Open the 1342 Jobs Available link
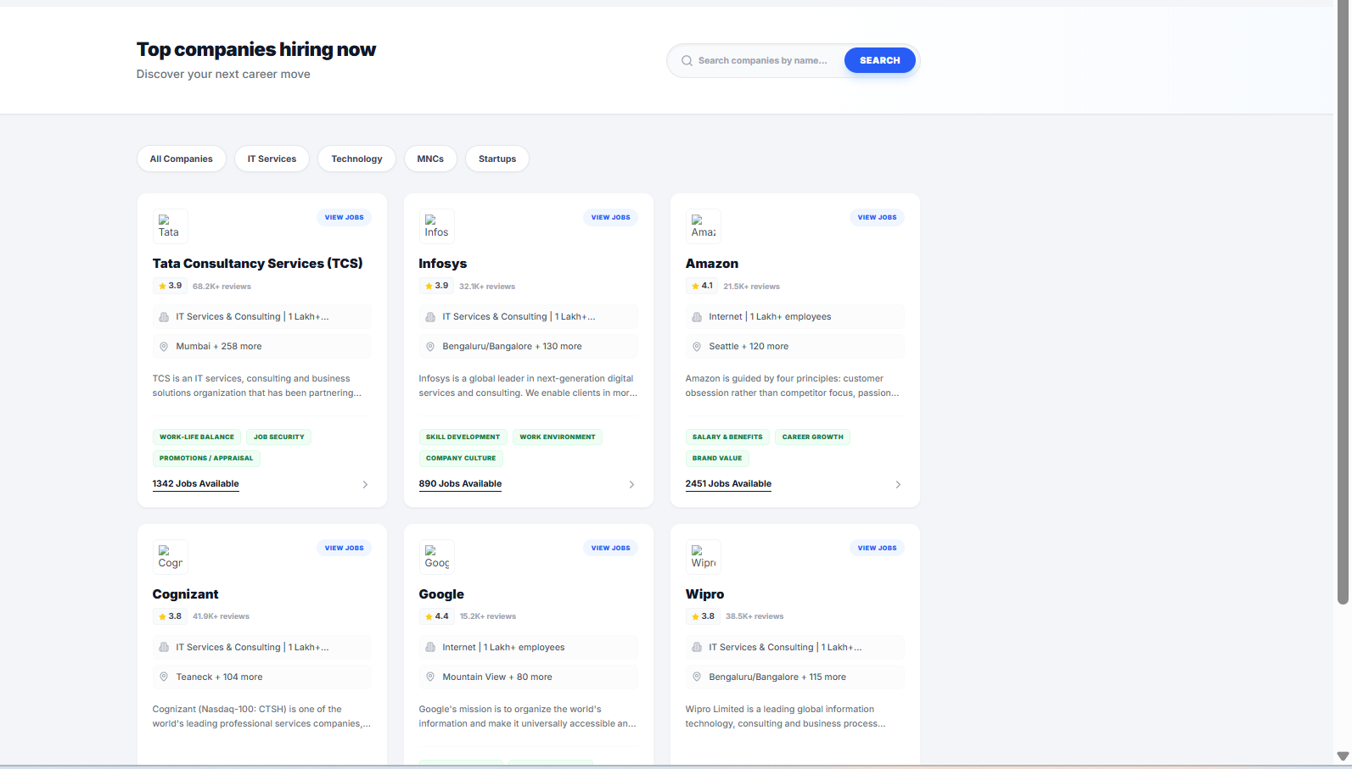This screenshot has height=769, width=1352. point(196,484)
